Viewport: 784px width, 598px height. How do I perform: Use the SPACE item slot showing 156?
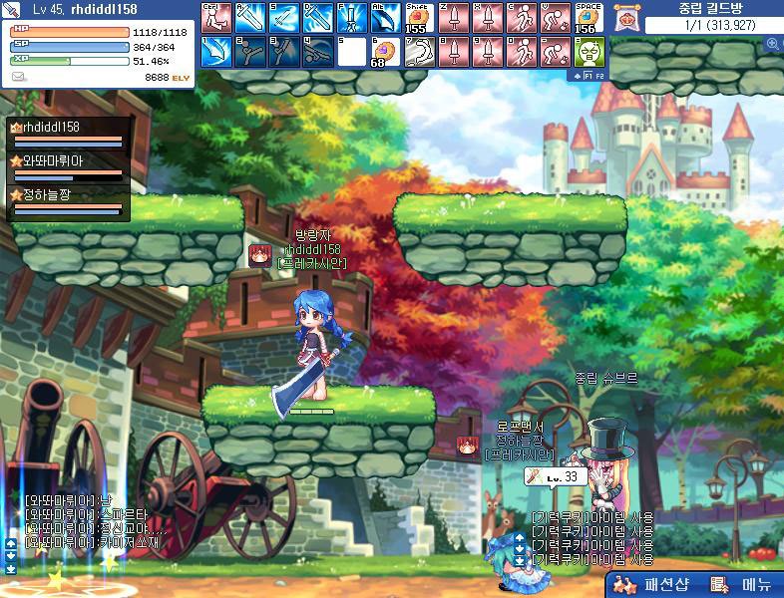[588, 17]
